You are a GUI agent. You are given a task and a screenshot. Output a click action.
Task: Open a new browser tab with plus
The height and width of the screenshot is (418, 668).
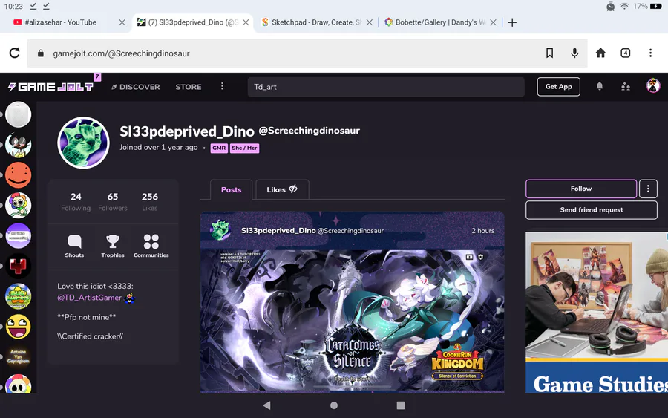tap(512, 22)
